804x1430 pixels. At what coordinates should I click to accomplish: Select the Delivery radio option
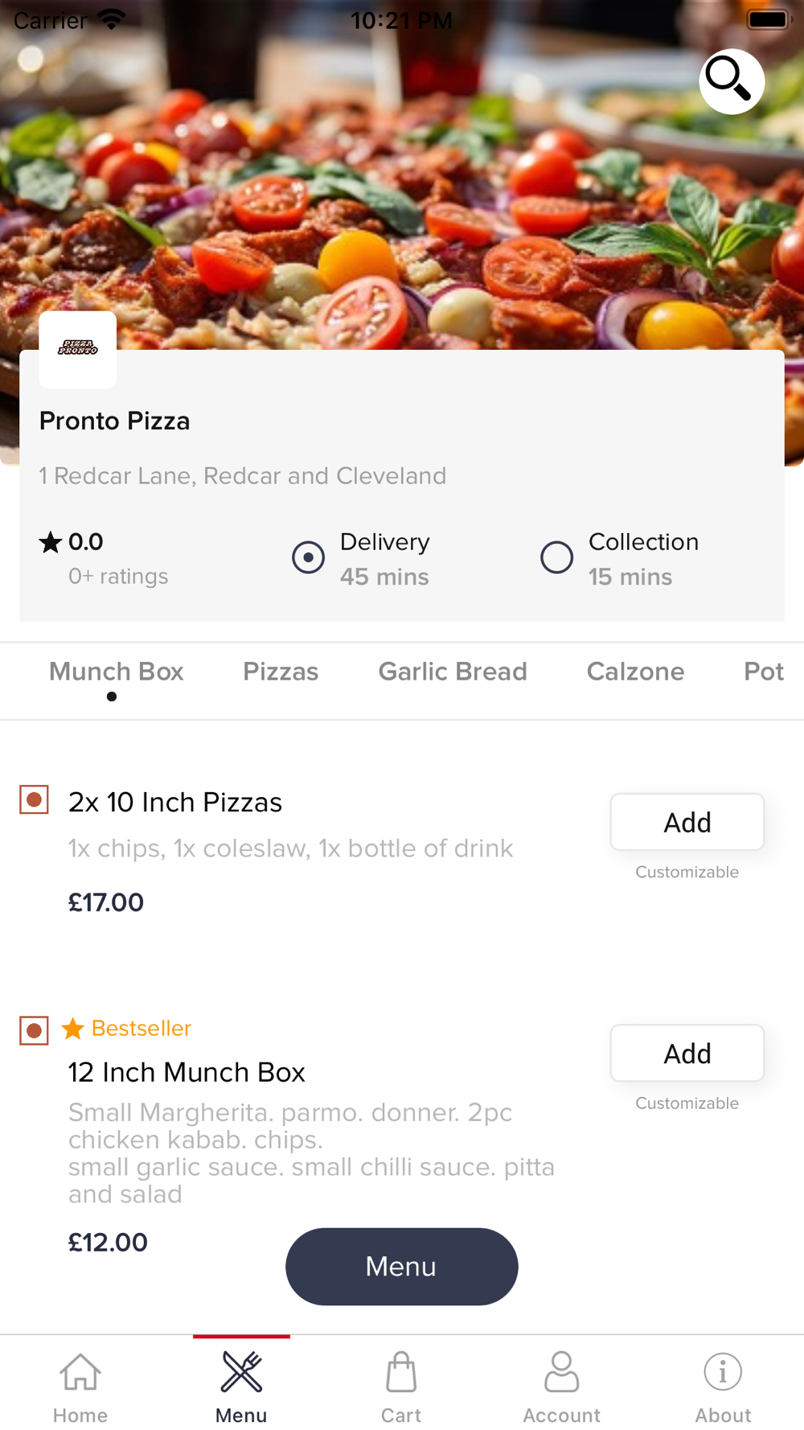308,557
